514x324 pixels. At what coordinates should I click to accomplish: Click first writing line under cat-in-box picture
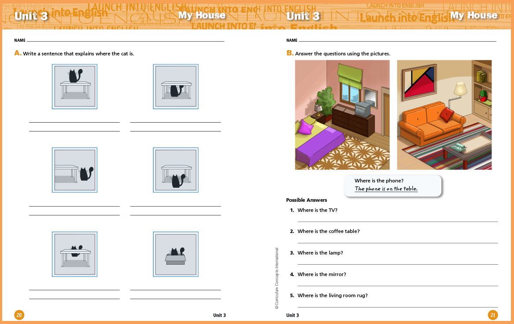(176, 290)
